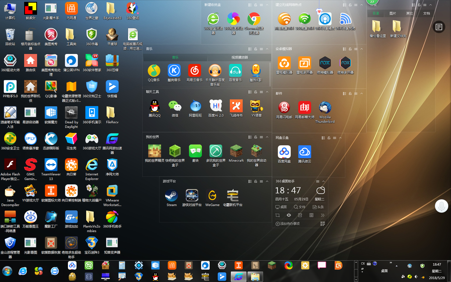Open Dead by Daylight desktop icon
Viewport: 451px width, 282px height.
click(71, 113)
